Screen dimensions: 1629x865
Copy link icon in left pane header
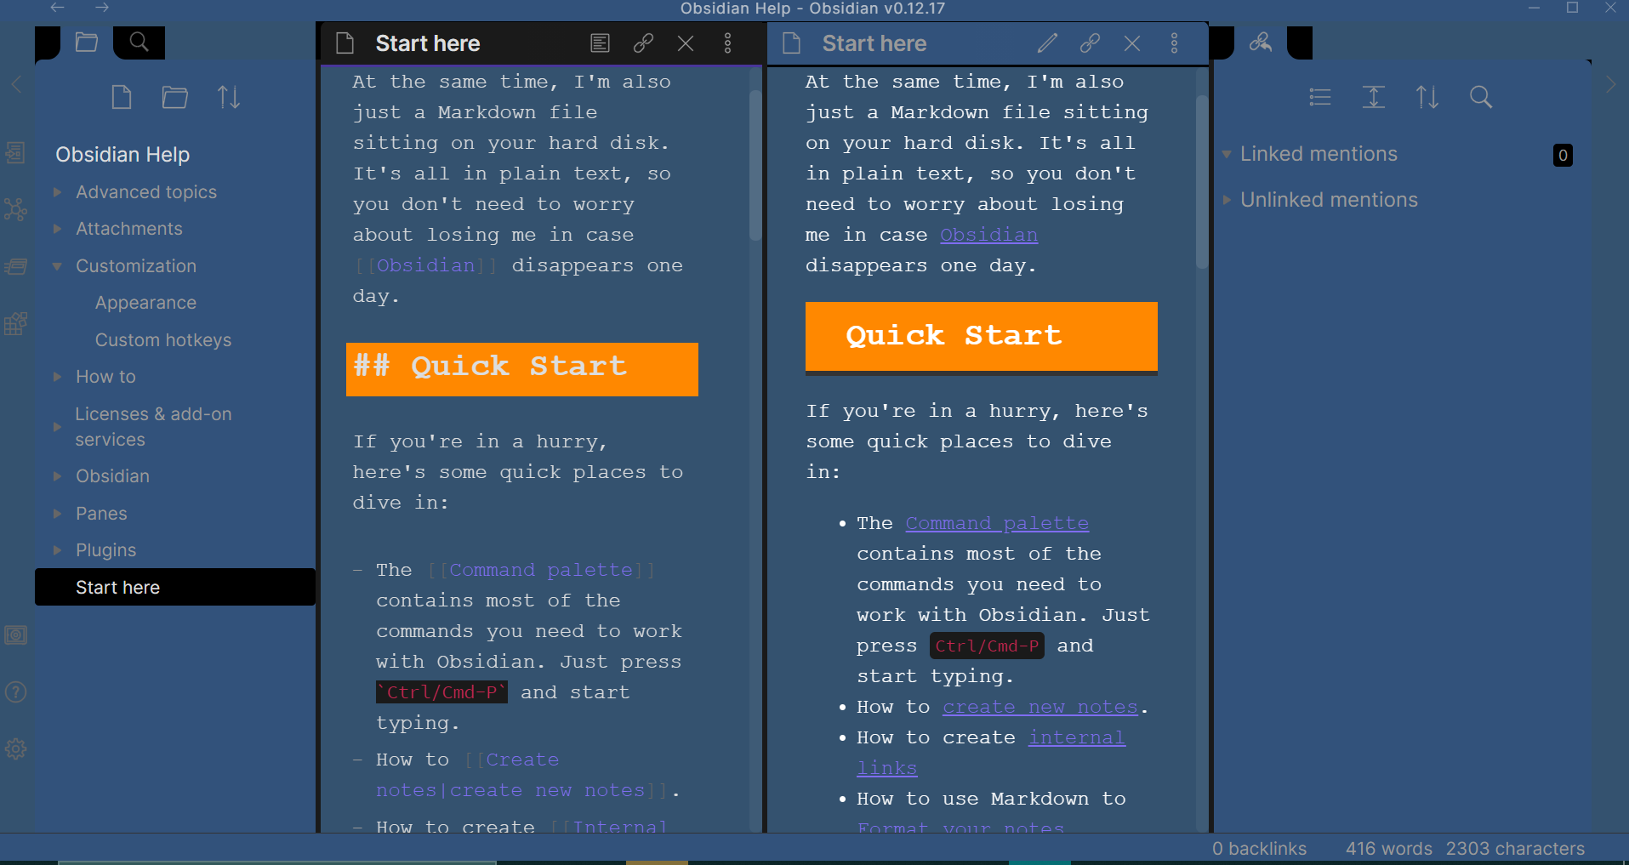pos(644,43)
